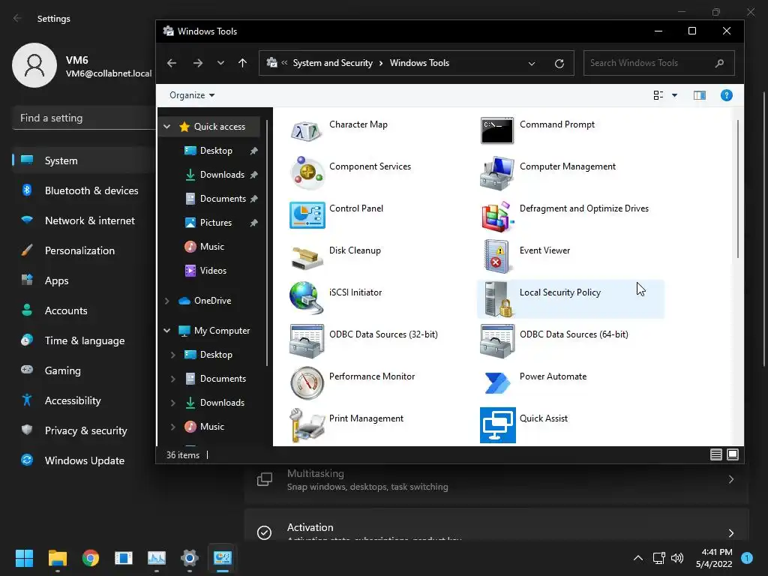Open Chrome from the taskbar
This screenshot has height=576, width=768.
pyautogui.click(x=91, y=558)
